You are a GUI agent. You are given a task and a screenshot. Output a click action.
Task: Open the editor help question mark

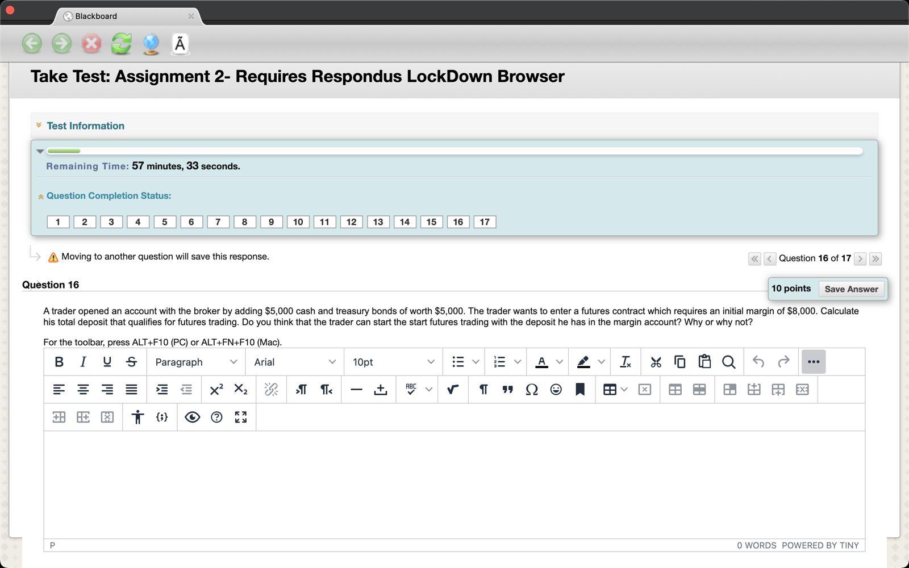tap(216, 417)
